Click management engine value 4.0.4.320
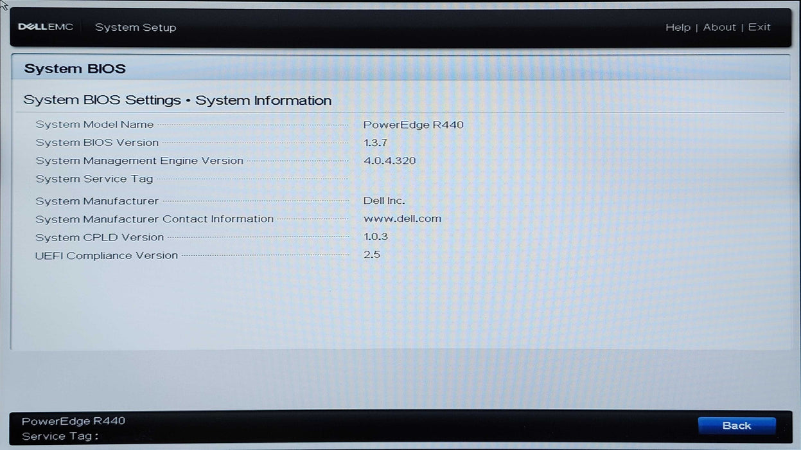801x450 pixels. click(x=389, y=161)
